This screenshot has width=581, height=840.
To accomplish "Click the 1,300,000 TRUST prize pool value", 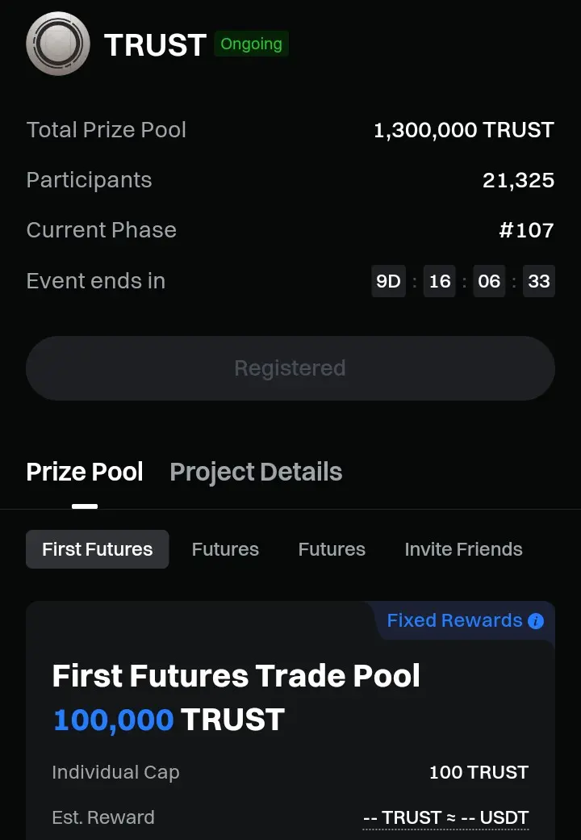I will 463,130.
